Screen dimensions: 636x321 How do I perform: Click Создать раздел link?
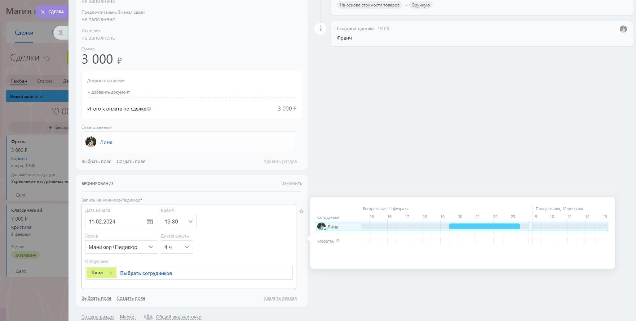tap(98, 317)
